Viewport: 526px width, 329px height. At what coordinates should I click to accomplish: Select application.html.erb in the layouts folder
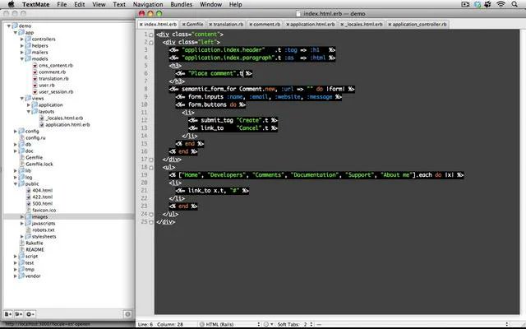coord(67,124)
